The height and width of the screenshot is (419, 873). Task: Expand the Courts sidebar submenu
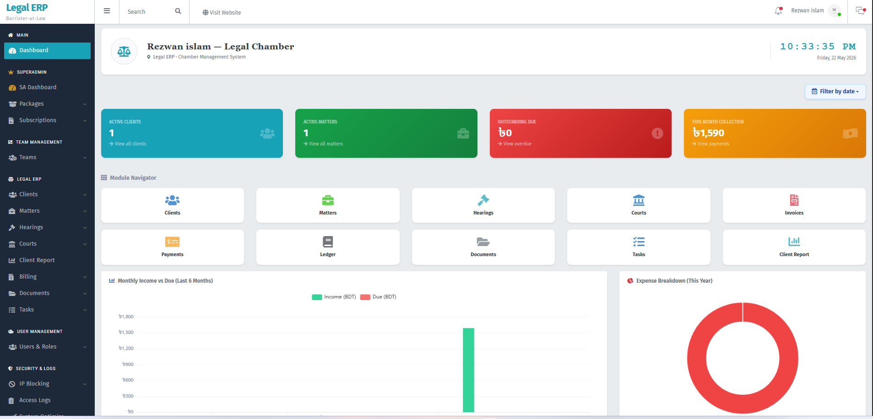[x=47, y=244]
